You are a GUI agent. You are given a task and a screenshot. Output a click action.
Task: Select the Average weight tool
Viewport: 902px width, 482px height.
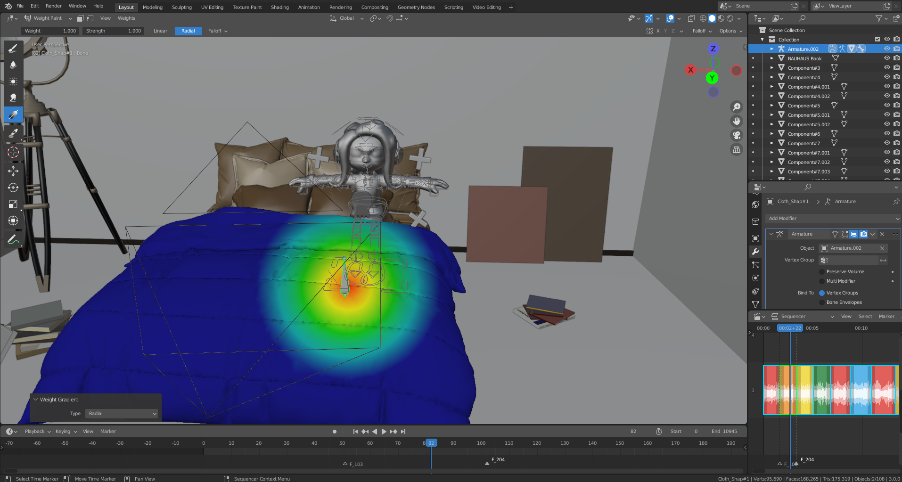(x=13, y=81)
